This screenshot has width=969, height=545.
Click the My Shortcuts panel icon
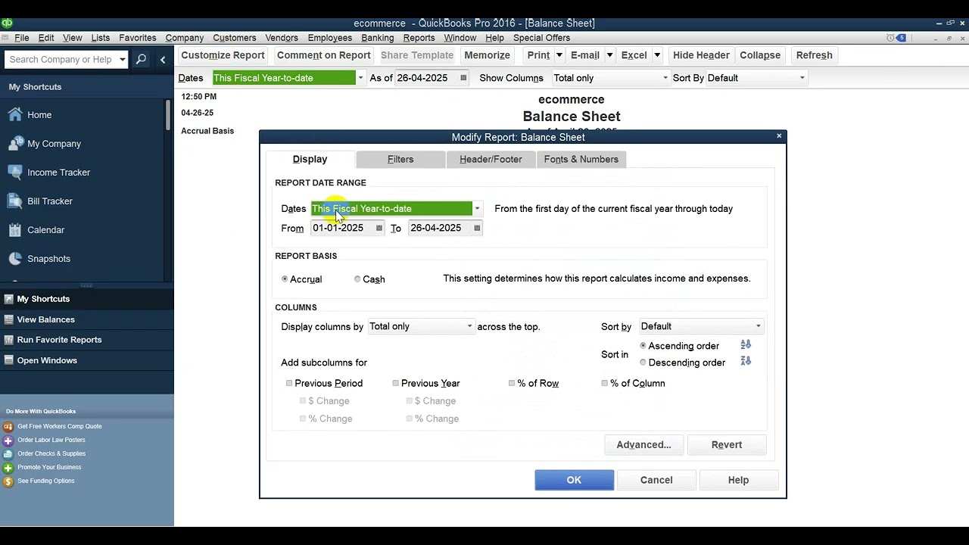tap(8, 299)
